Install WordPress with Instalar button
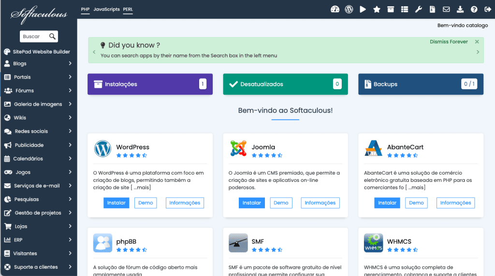 (116, 203)
